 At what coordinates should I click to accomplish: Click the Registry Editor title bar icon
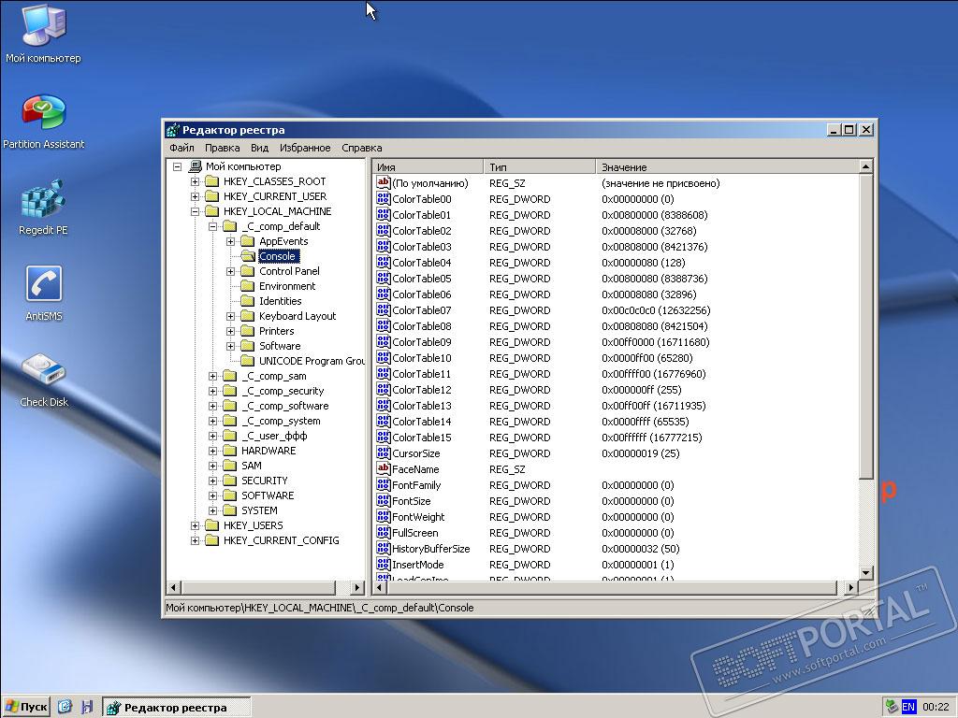pos(173,130)
